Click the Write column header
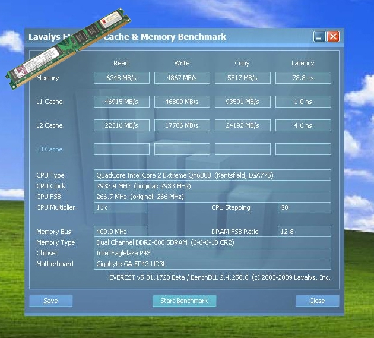 pos(182,63)
